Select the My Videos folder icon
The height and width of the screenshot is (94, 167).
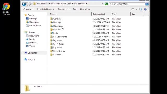click(52, 48)
